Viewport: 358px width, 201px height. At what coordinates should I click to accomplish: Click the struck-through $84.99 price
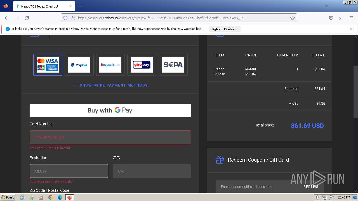click(x=251, y=69)
